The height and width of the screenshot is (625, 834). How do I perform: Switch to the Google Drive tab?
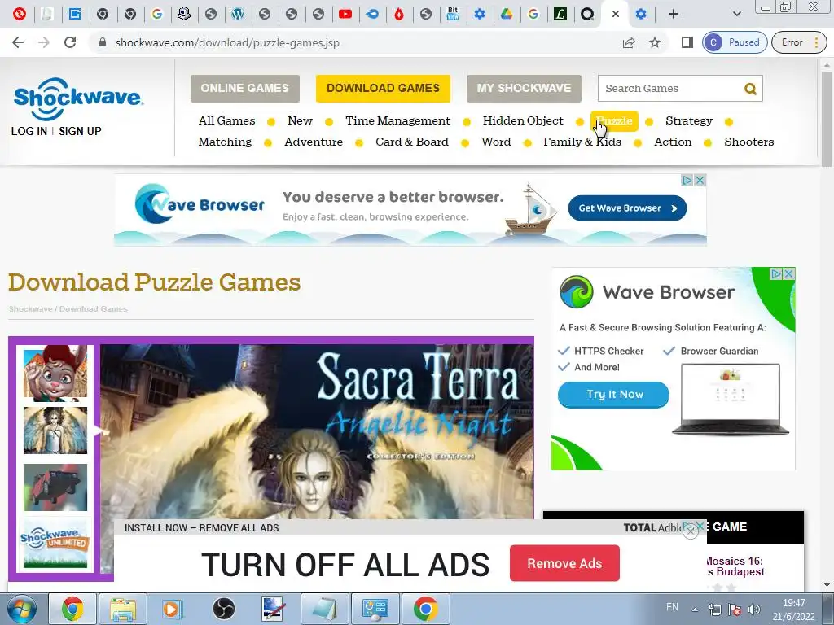pos(507,15)
